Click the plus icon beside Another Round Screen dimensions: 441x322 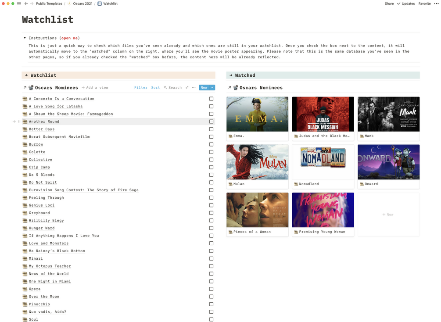(x=14, y=122)
